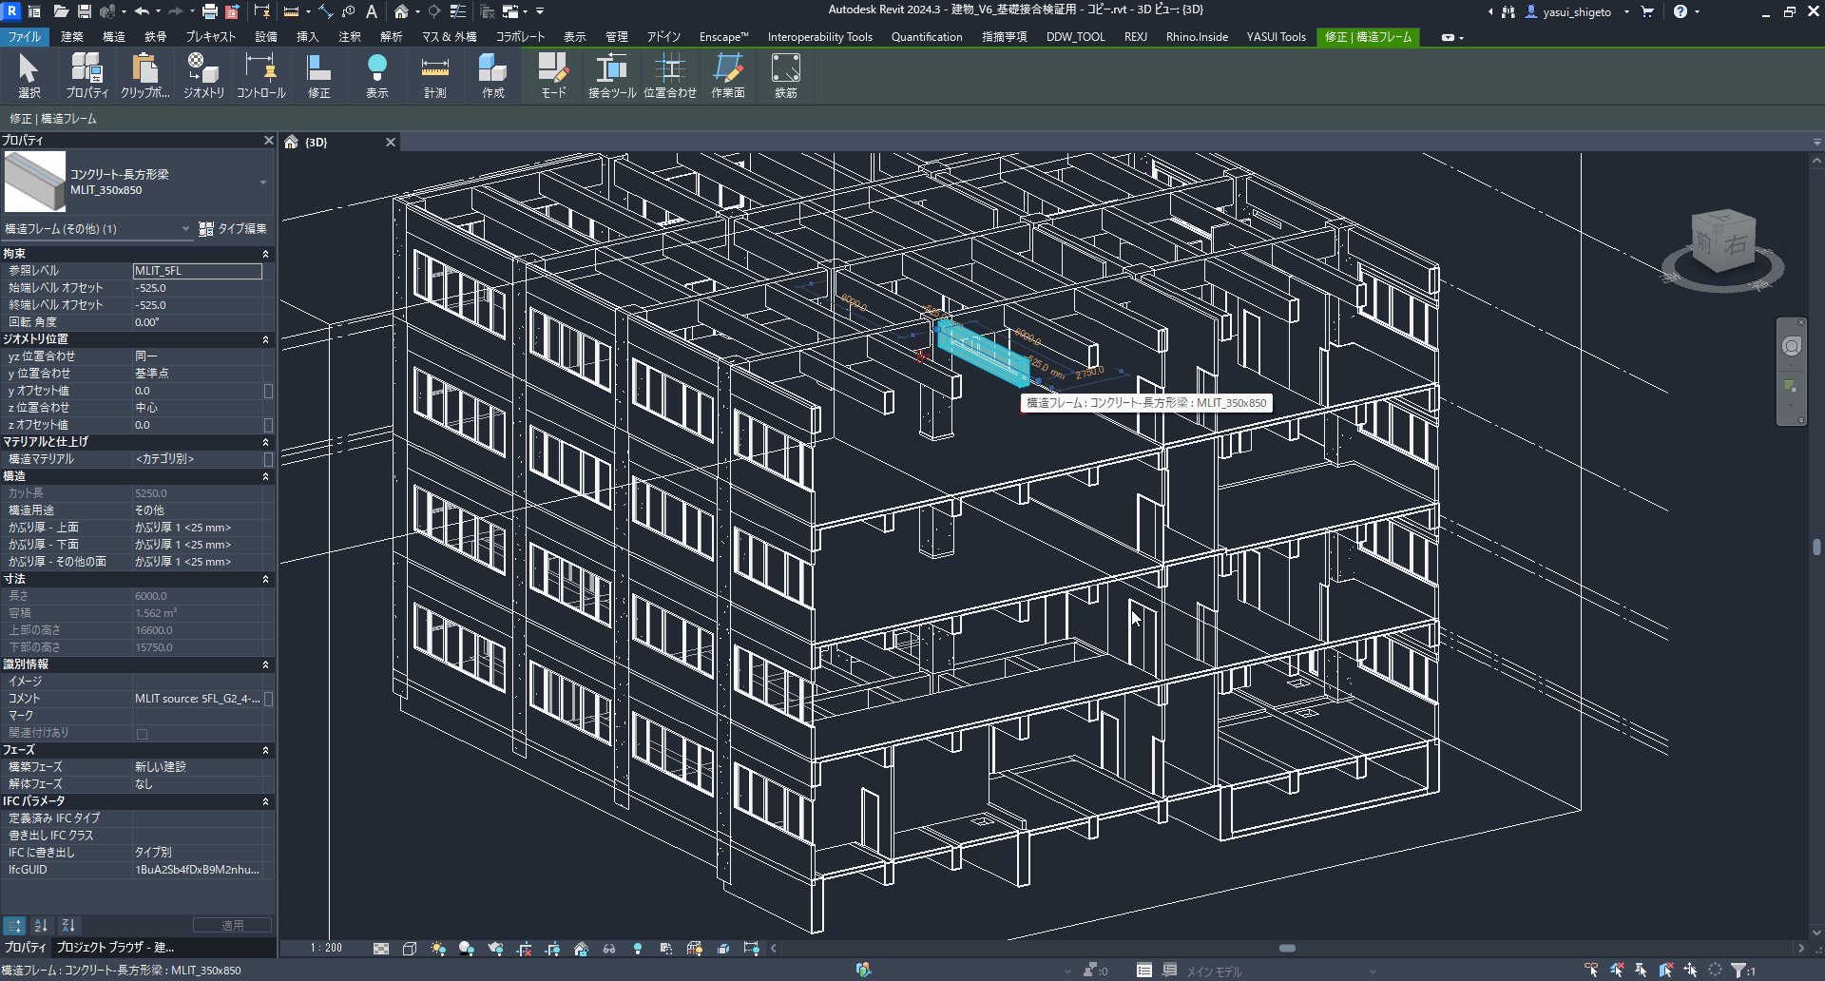Select the 選択 (Select) arrow tool

coord(29,76)
